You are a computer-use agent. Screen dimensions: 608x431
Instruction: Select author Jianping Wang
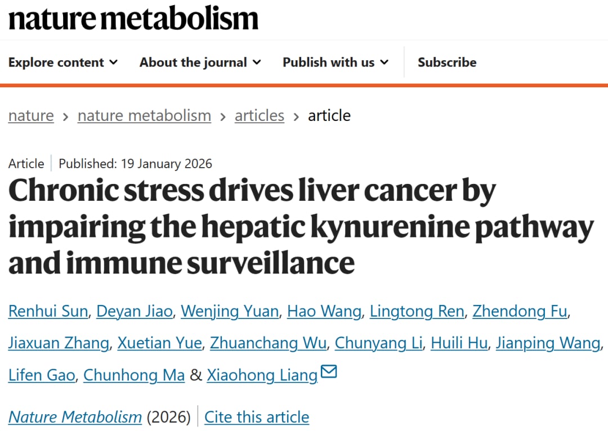548,343
